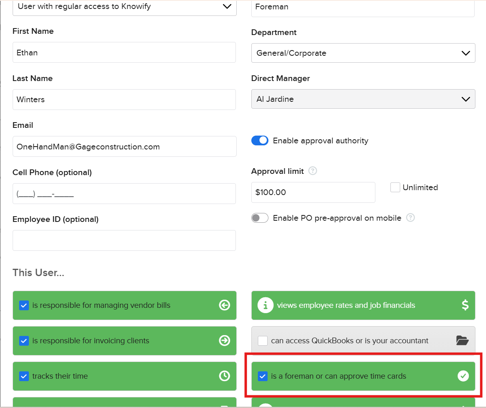
Task: Click the help icon next to Approval limit
Action: 313,171
